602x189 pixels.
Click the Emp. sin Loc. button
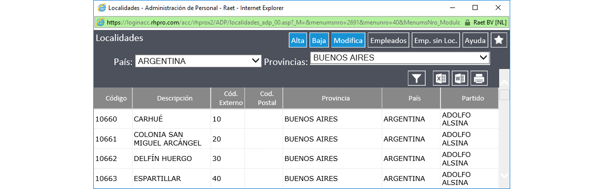435,40
